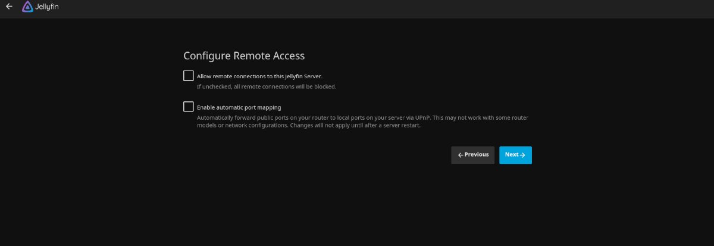Tick the Enable automatic port mapping checkbox
This screenshot has width=714, height=246.
point(189,107)
